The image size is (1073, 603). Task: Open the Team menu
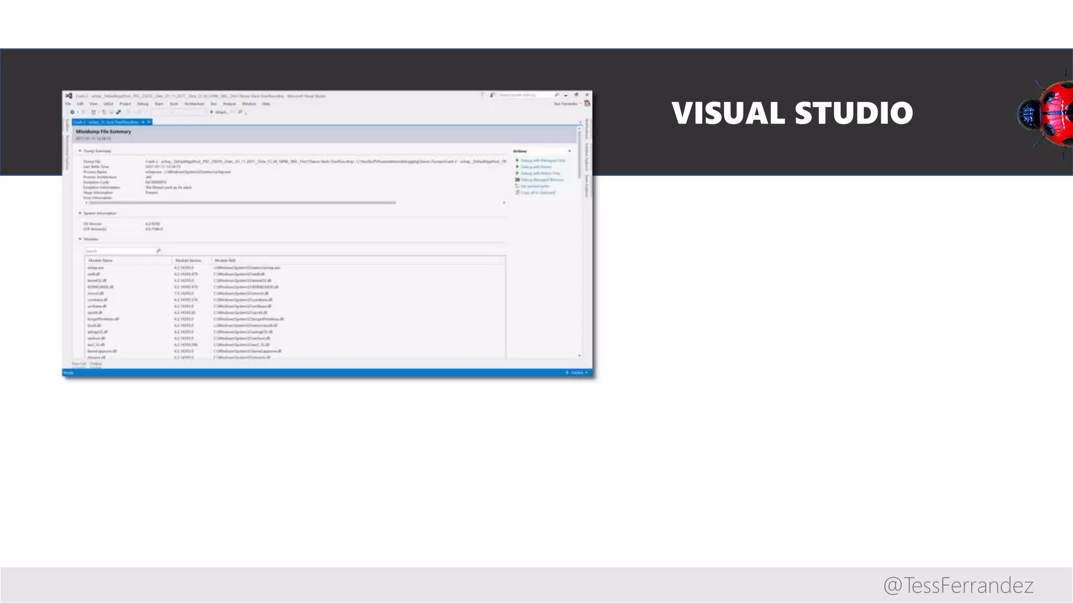pos(159,104)
